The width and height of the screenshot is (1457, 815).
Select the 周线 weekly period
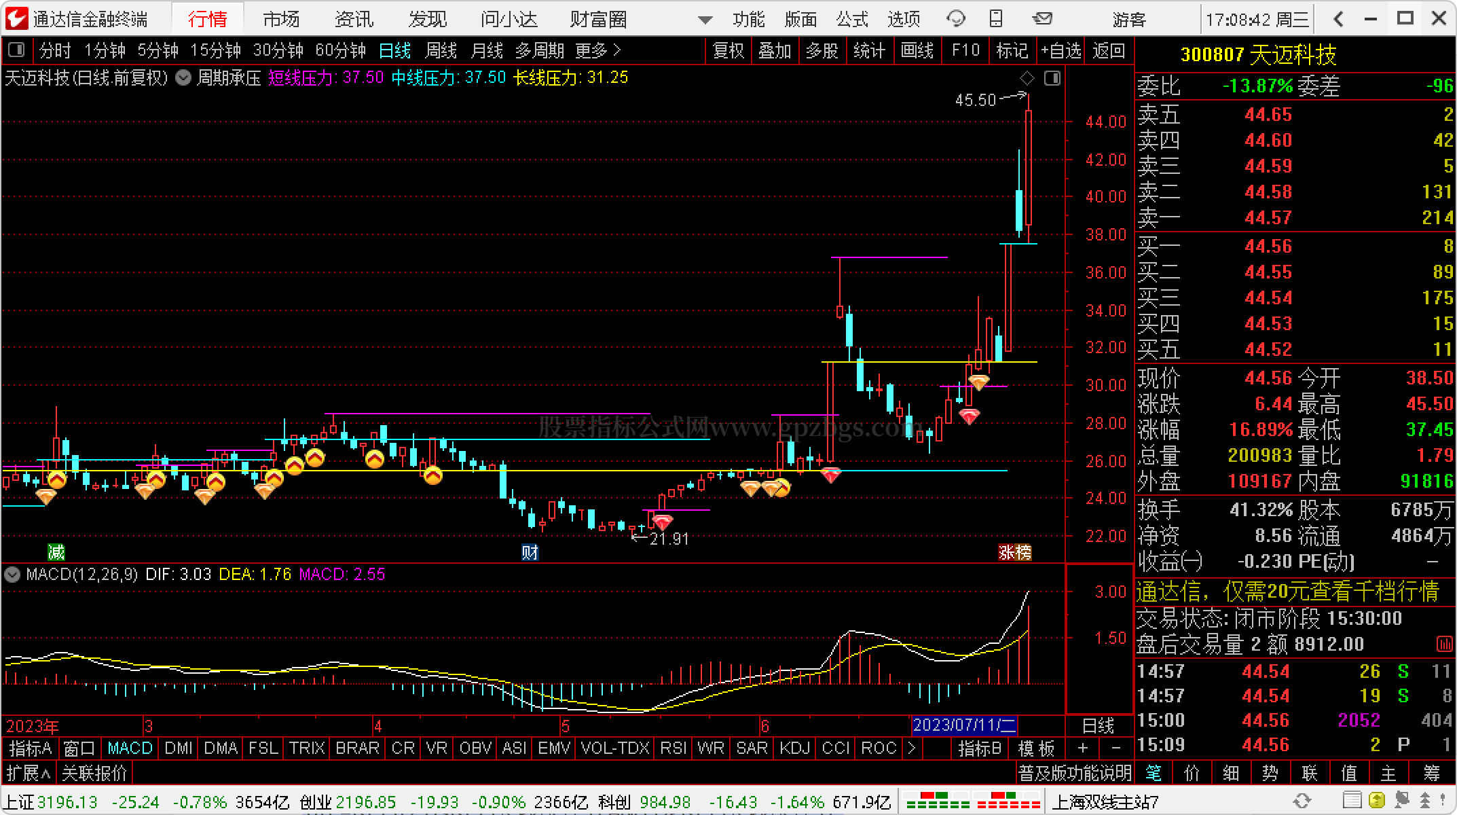click(x=441, y=50)
